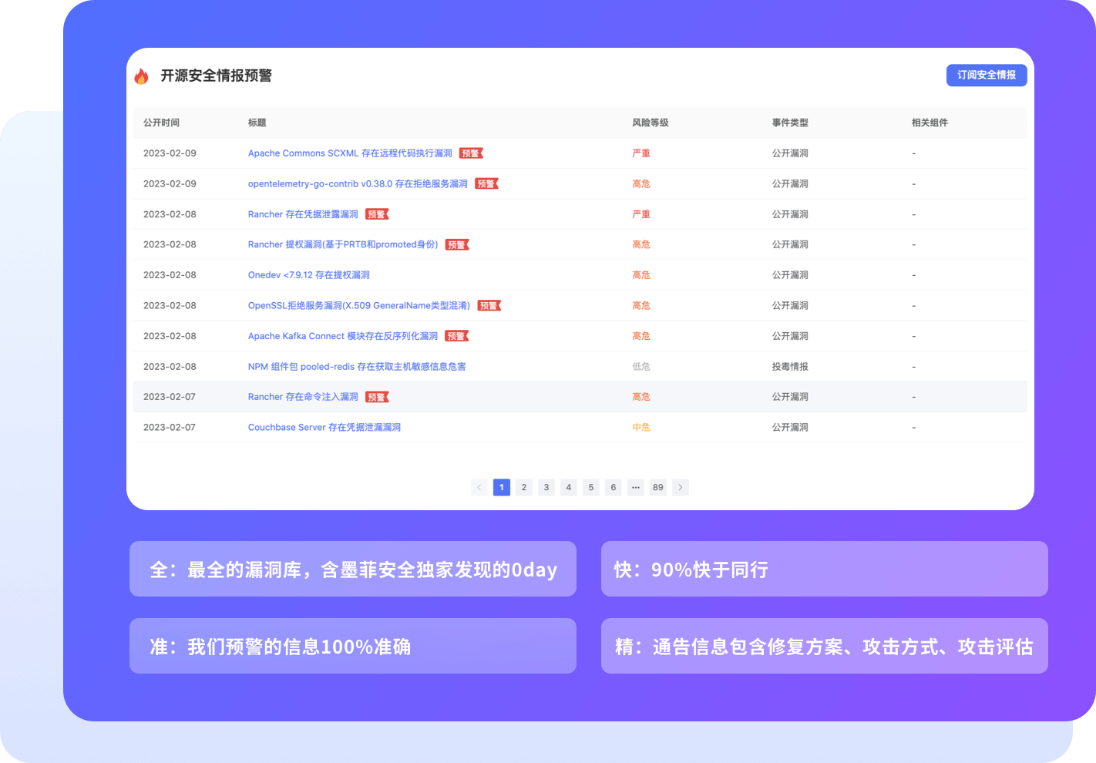Click the 订阅安全情报 subscribe button
The image size is (1096, 763).
[986, 75]
